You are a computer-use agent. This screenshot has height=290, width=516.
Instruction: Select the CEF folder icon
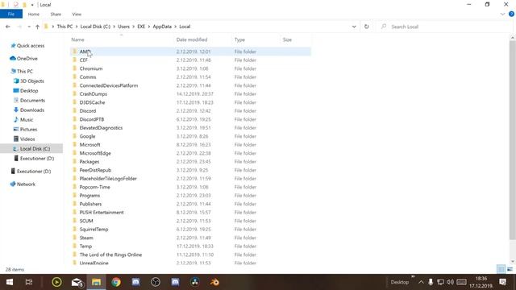pos(75,60)
